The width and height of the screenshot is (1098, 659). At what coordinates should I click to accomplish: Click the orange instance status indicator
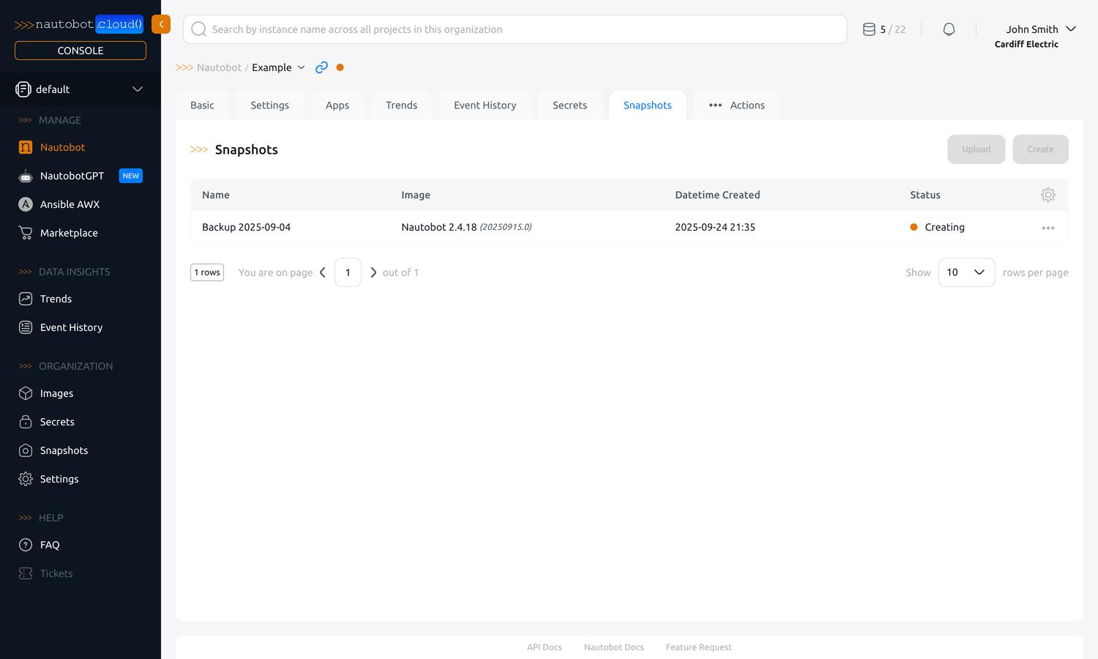[340, 67]
